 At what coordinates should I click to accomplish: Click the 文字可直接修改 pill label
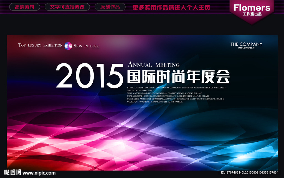coord(67,7)
